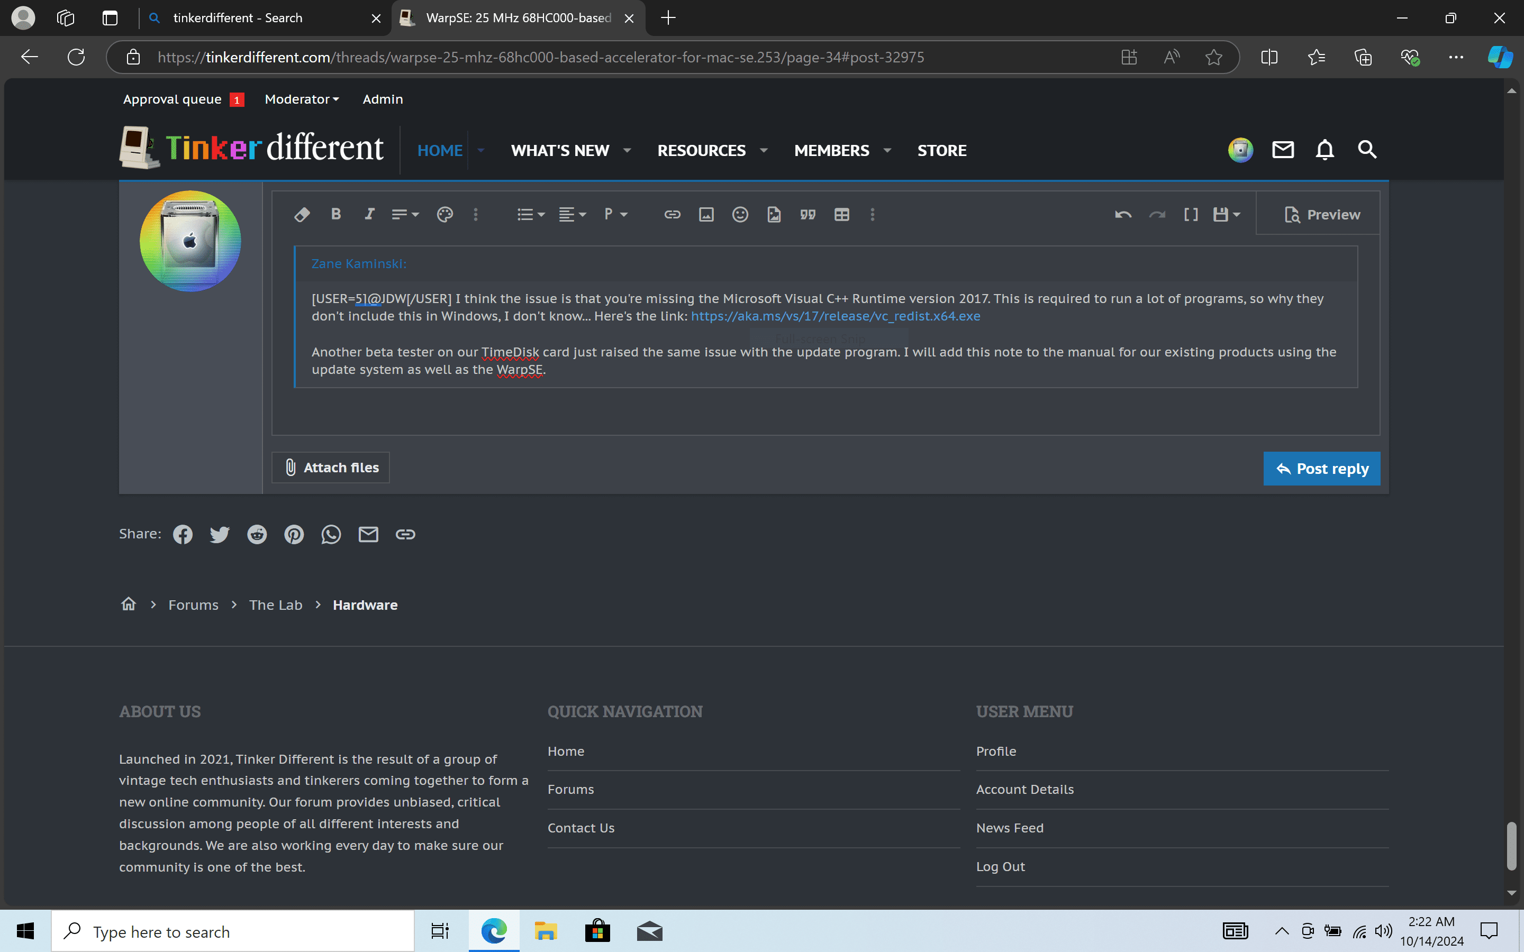
Task: Click the Post reply button
Action: click(x=1321, y=469)
